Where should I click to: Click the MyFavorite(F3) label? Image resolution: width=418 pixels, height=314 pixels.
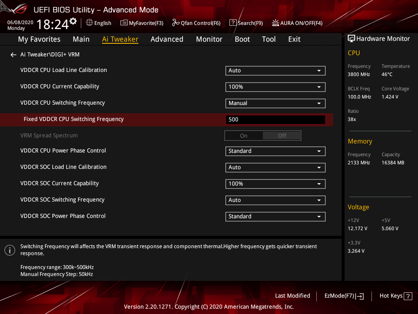(x=146, y=23)
